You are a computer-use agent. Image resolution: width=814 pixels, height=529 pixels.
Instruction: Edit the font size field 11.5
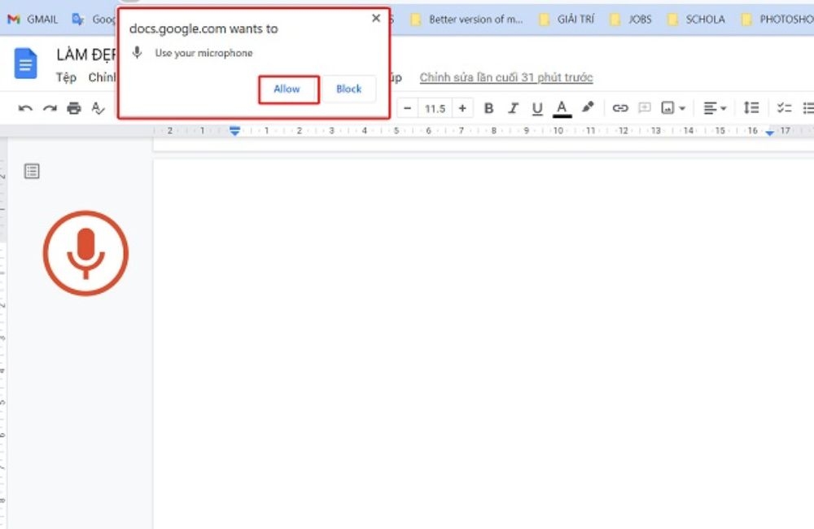435,108
